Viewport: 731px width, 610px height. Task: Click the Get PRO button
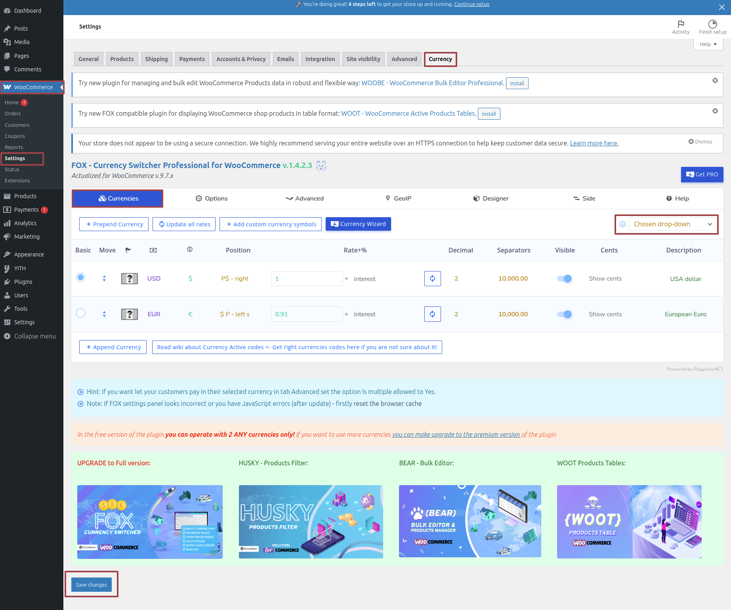pyautogui.click(x=702, y=174)
